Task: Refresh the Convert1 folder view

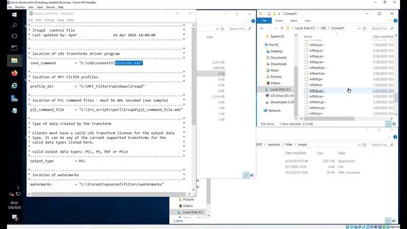Action: (364, 28)
